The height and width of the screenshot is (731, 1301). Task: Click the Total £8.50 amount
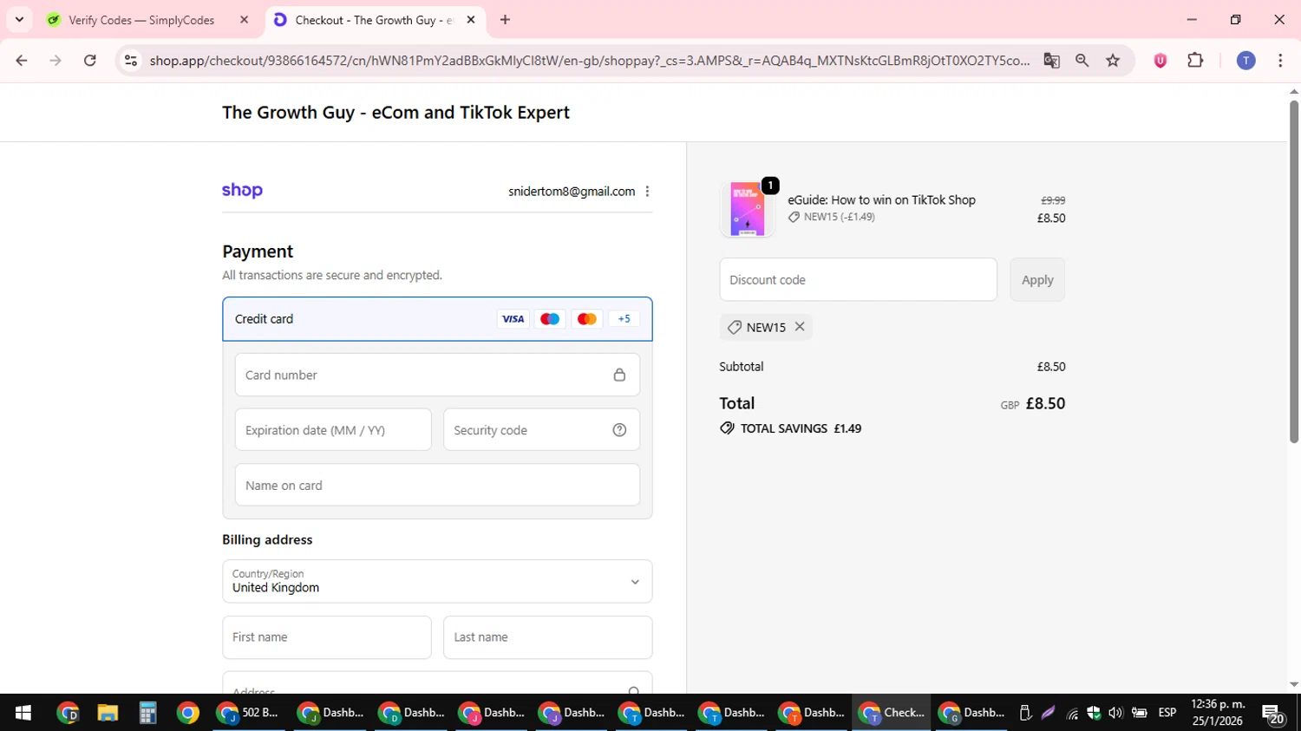tap(1045, 404)
